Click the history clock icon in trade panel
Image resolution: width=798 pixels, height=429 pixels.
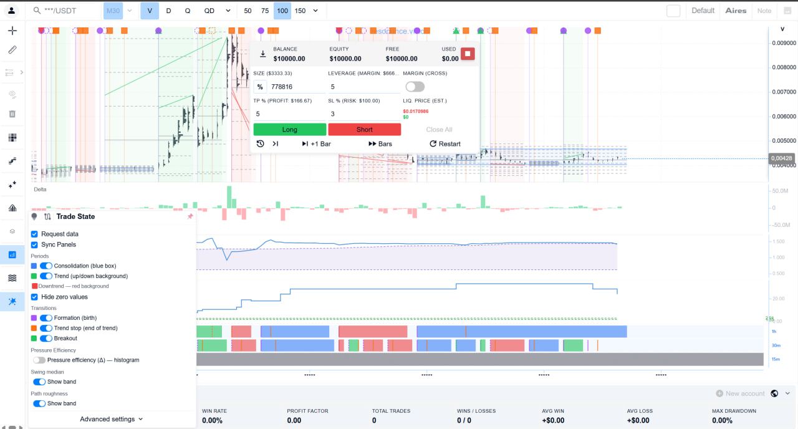(x=260, y=143)
